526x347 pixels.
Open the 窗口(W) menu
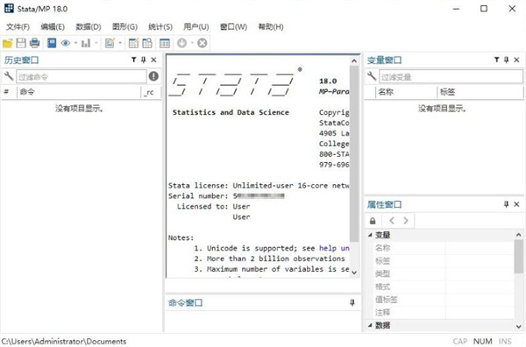233,26
